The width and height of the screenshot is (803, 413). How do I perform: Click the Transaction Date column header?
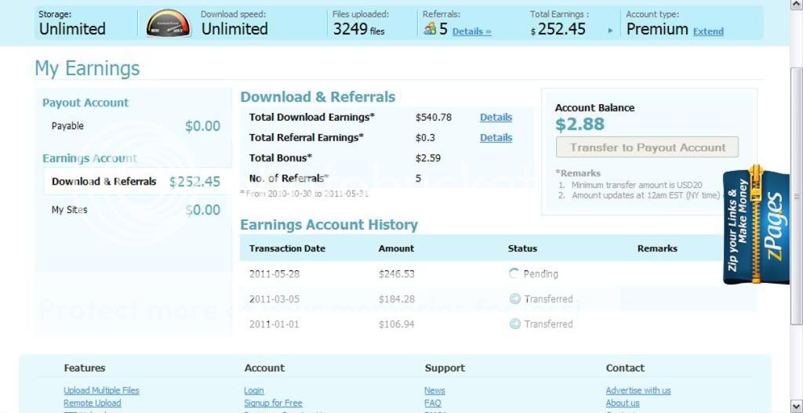287,248
